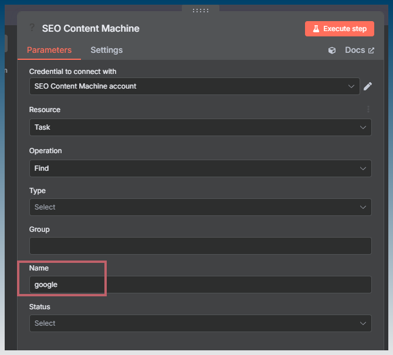Click the external link icon beside Docs
This screenshot has width=393, height=355.
371,50
